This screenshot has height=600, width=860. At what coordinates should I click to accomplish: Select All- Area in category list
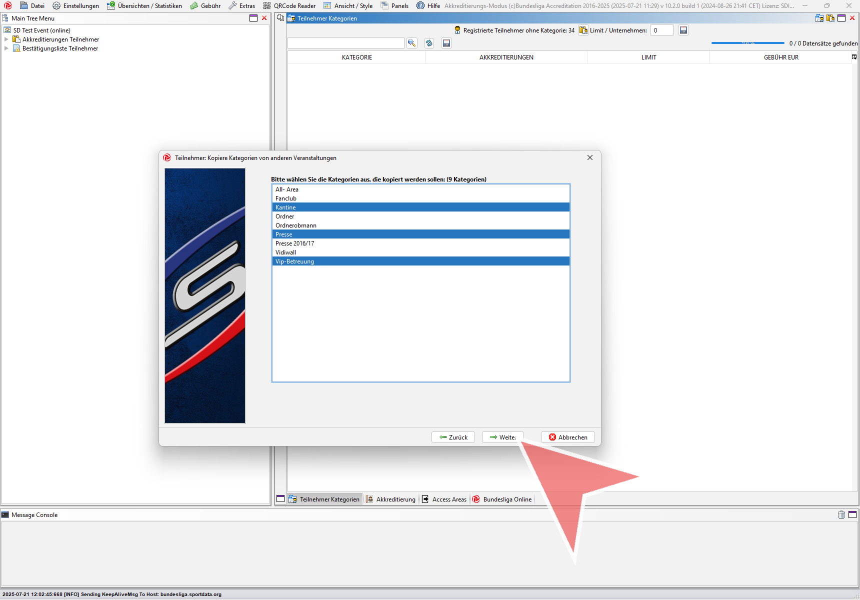click(x=420, y=189)
